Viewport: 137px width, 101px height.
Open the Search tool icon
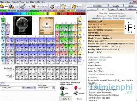coord(22,7)
